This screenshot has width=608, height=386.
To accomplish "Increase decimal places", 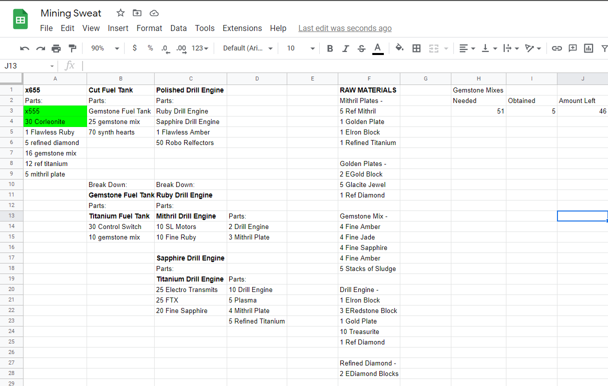I will pos(181,48).
